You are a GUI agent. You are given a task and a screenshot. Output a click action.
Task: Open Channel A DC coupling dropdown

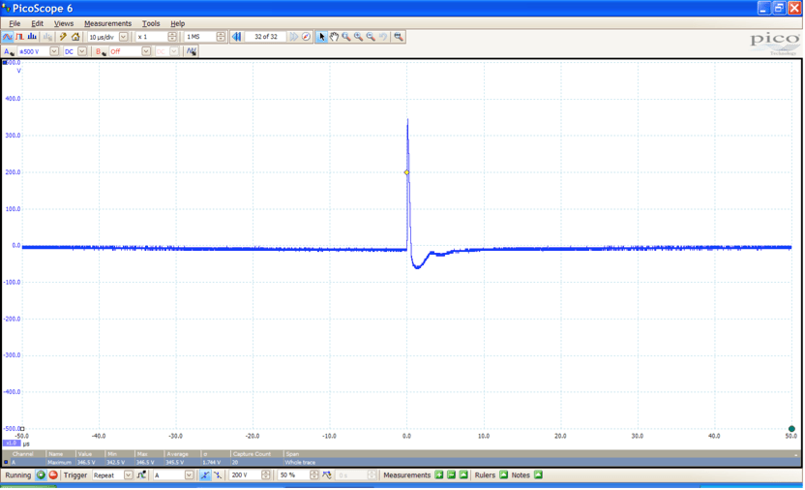click(82, 51)
